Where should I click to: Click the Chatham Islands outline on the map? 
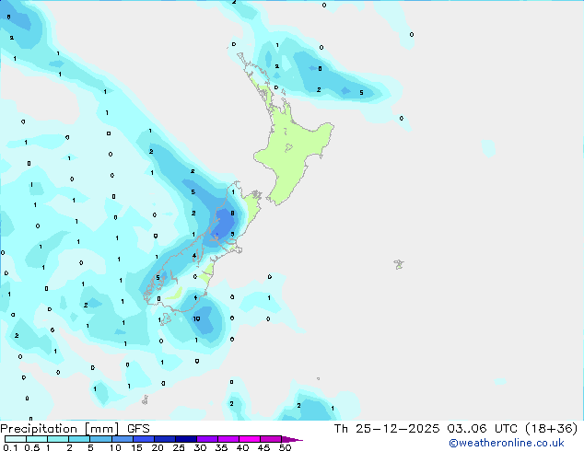[399, 264]
